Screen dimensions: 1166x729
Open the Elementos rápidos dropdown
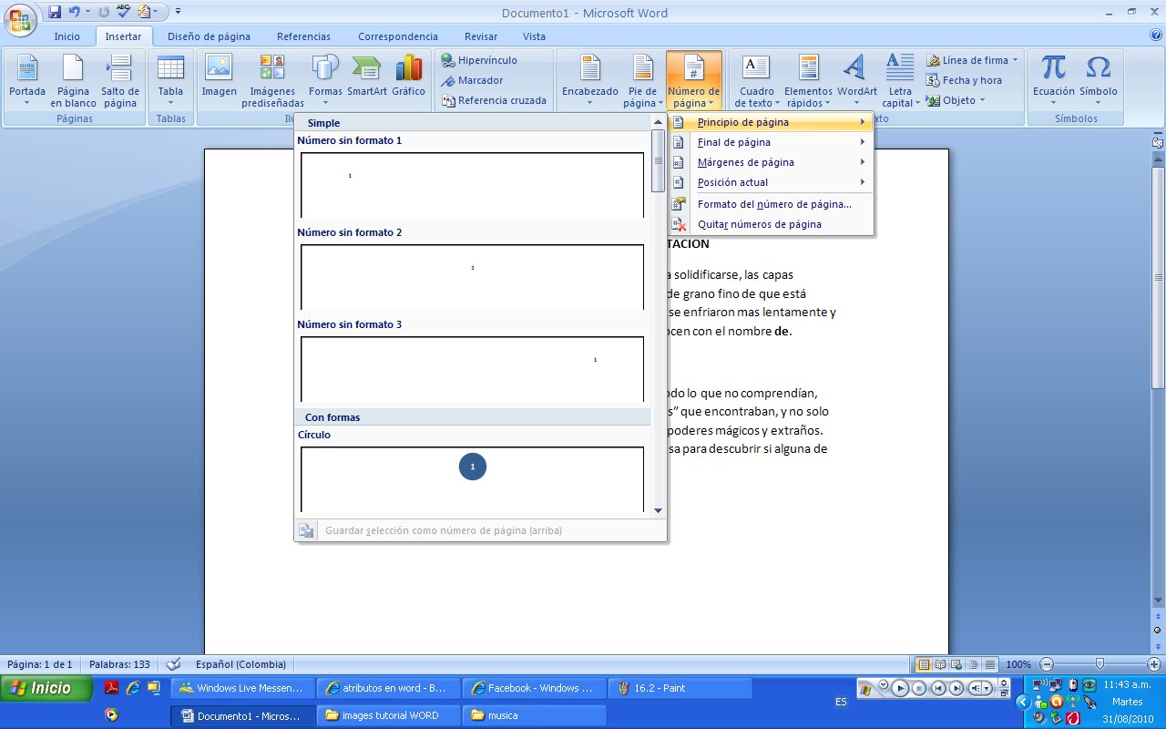809,80
